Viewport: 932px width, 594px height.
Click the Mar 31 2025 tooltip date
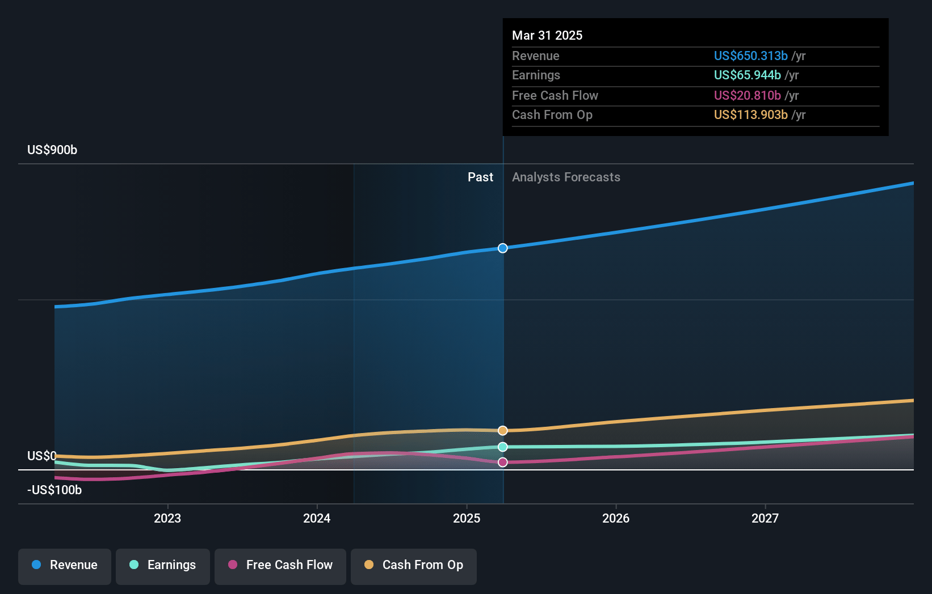pyautogui.click(x=547, y=35)
